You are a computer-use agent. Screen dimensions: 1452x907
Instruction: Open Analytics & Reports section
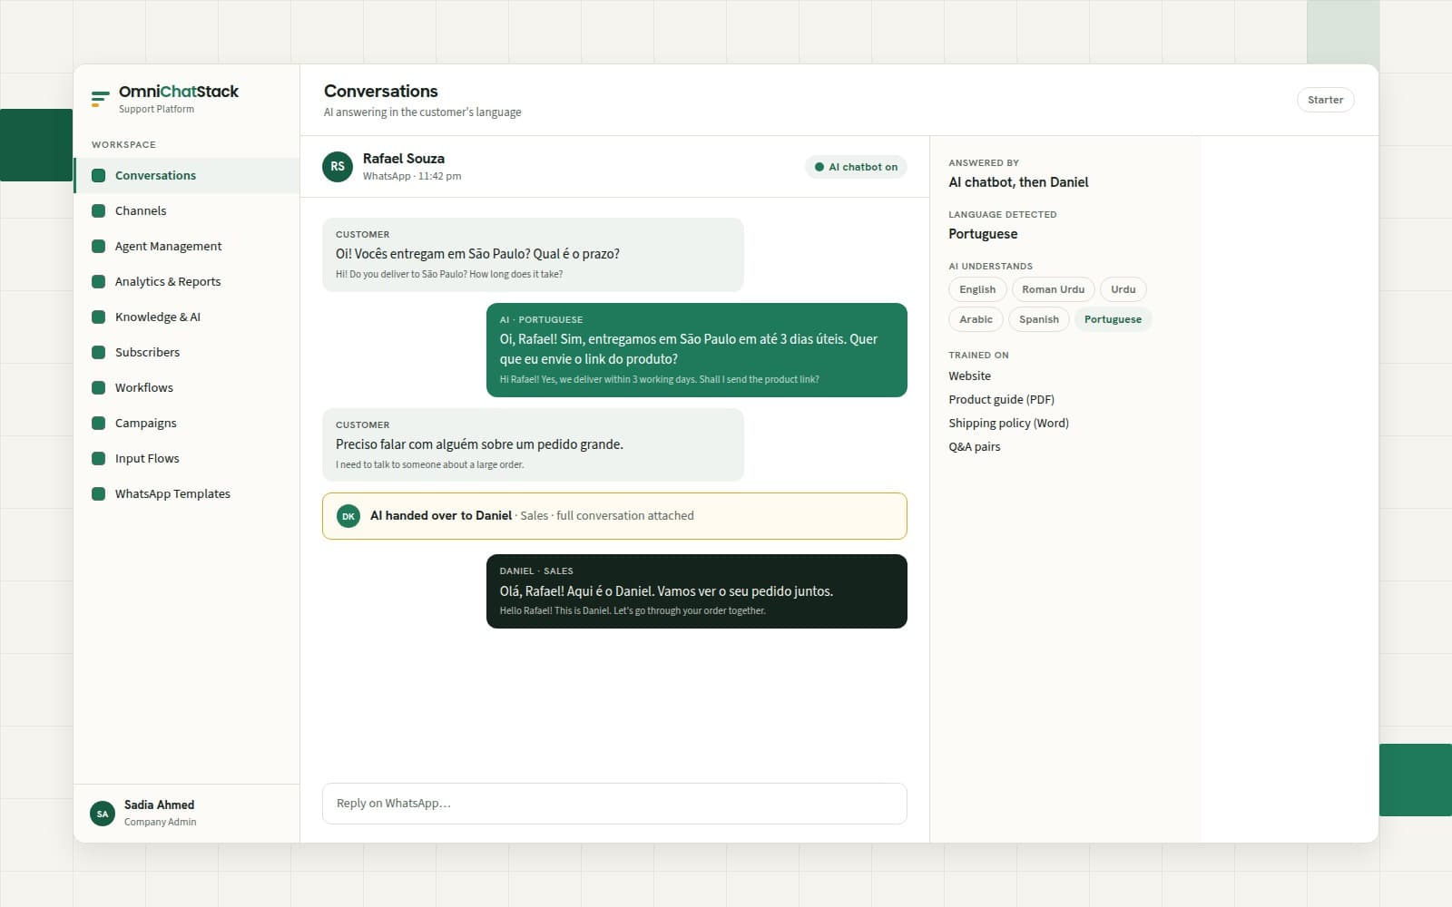tap(187, 281)
